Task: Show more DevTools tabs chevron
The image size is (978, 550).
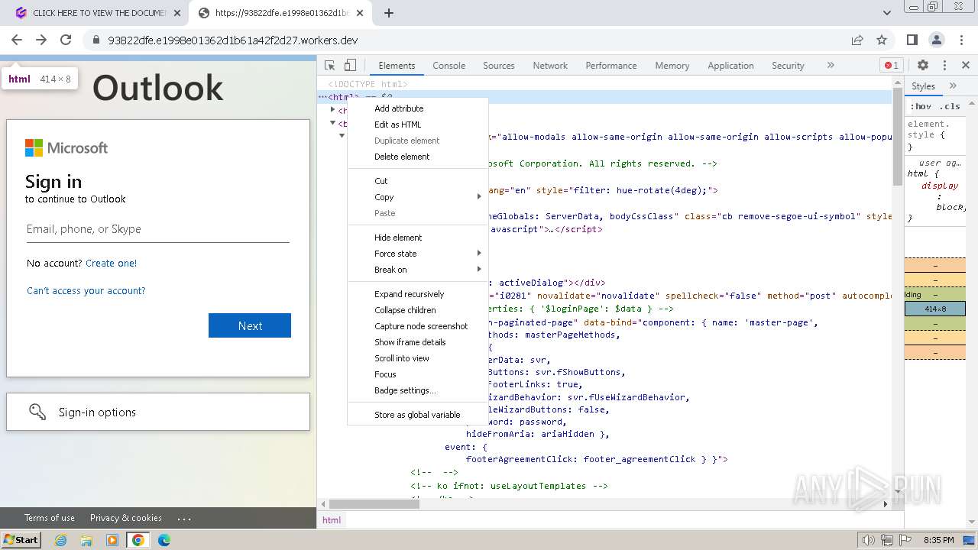Action: [x=831, y=66]
